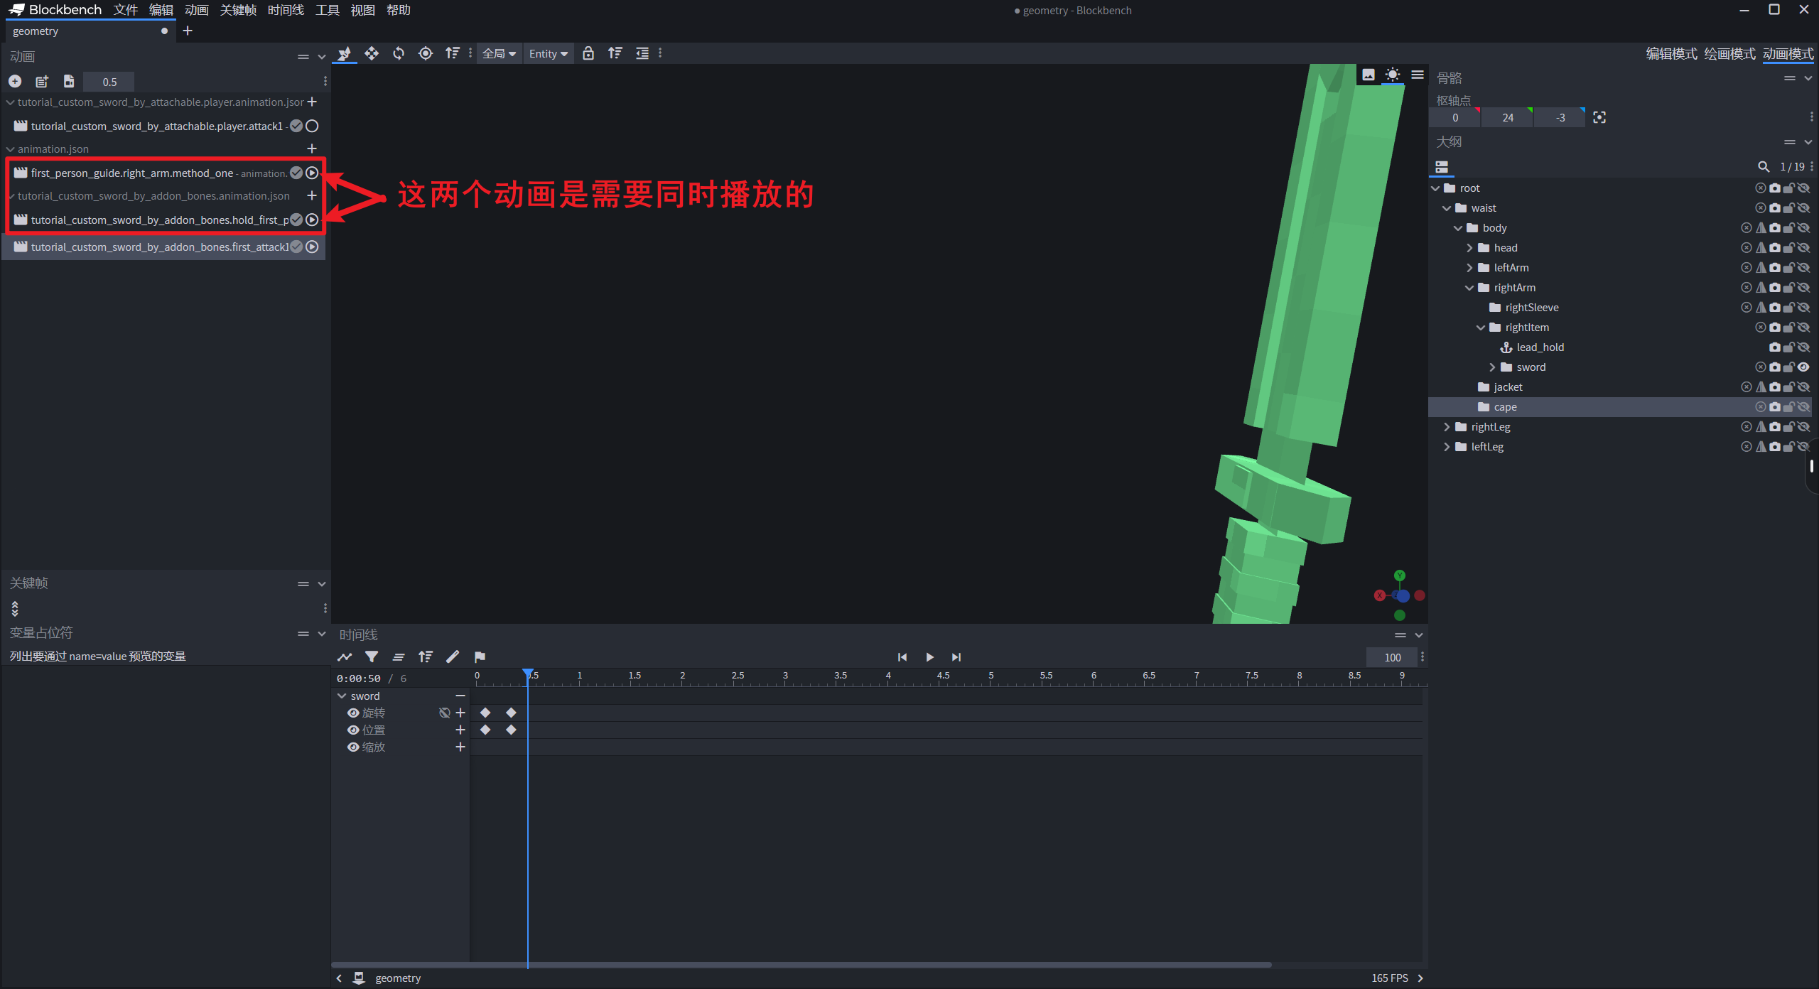Expand the leftArm group

click(1469, 268)
